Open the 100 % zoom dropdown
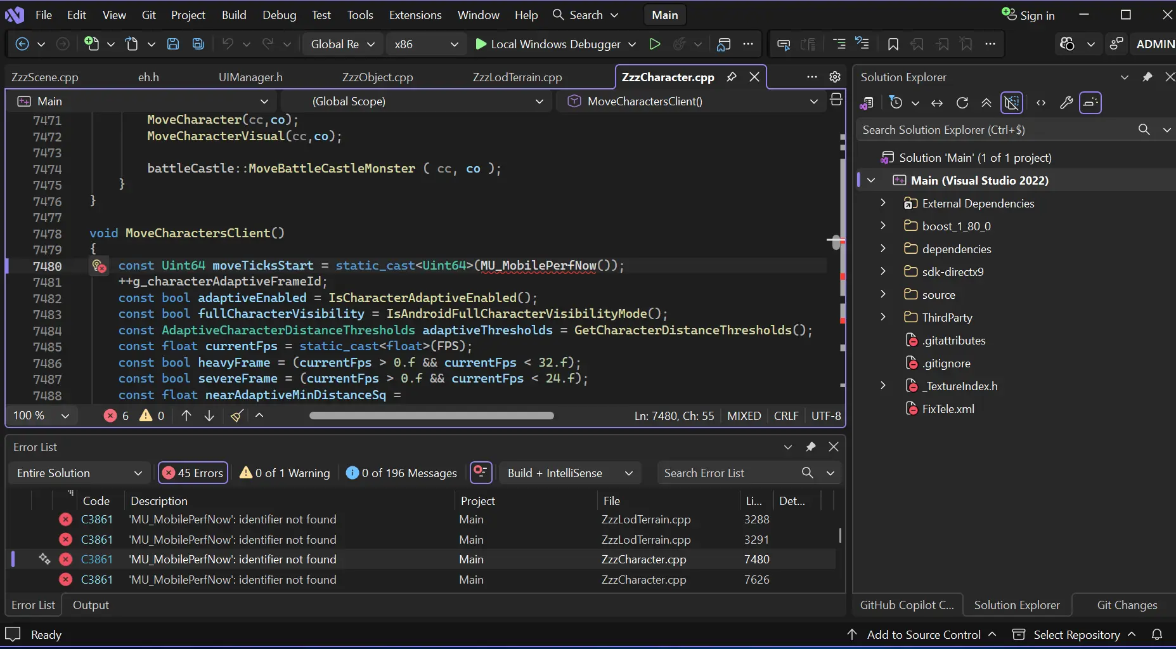This screenshot has height=649, width=1176. (41, 416)
